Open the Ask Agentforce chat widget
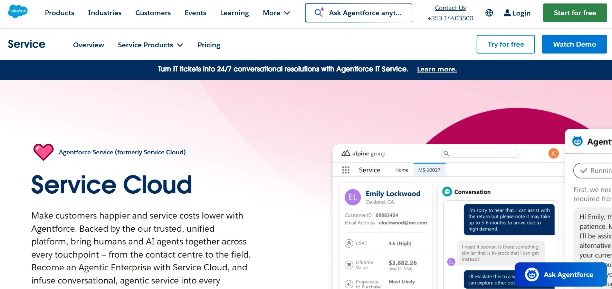 coord(561,274)
